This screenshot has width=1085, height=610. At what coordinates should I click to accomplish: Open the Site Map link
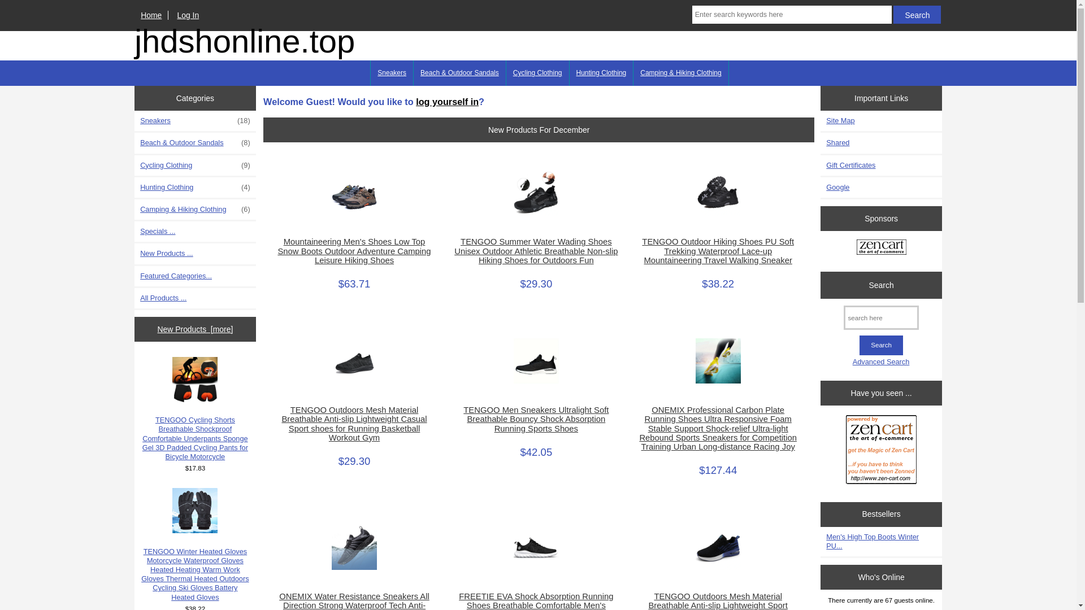tap(840, 121)
